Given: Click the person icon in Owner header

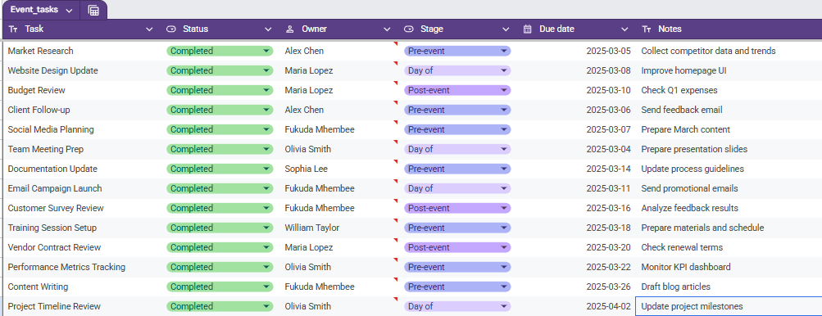Looking at the screenshot, I should (x=289, y=29).
